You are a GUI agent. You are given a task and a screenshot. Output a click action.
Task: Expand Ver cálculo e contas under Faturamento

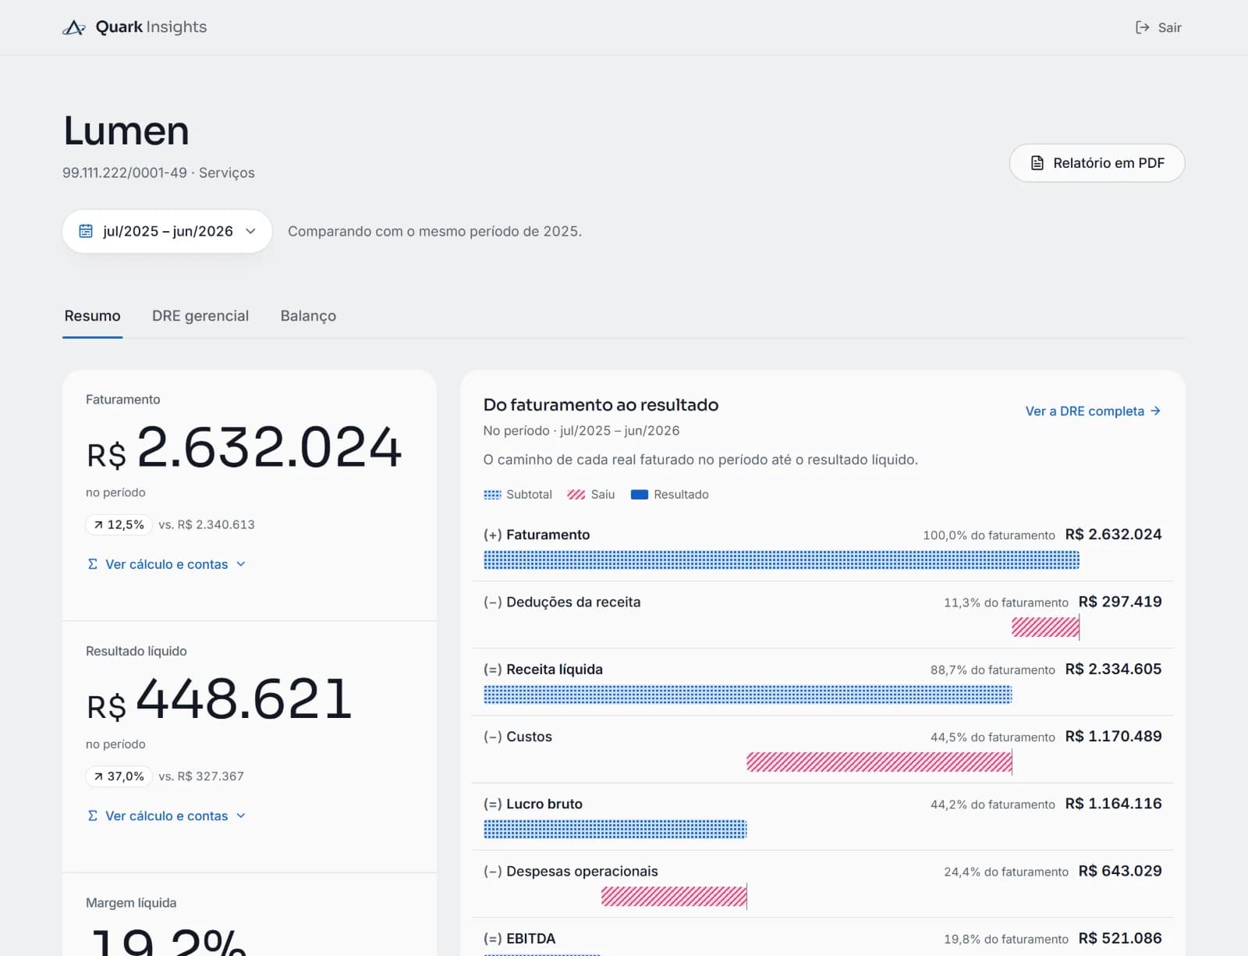(167, 564)
